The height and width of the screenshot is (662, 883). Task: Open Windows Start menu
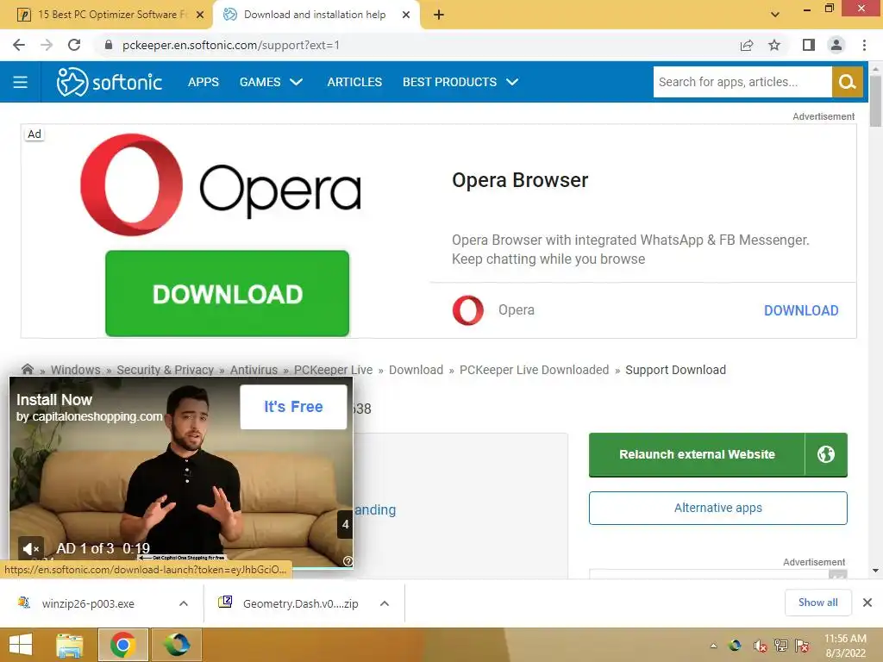[21, 645]
